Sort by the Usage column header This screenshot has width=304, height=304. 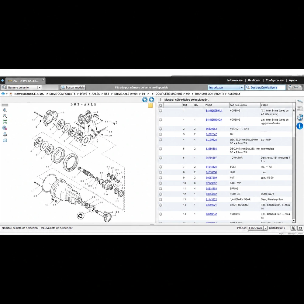pyautogui.click(x=276, y=105)
